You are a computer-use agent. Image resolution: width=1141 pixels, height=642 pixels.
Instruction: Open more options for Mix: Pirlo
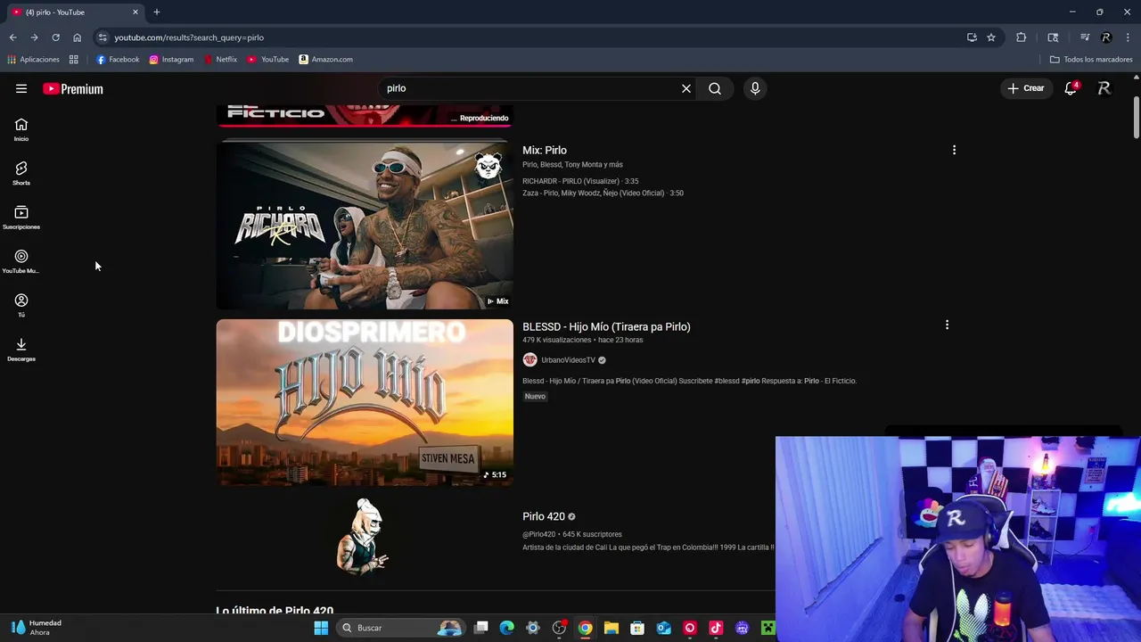pyautogui.click(x=954, y=150)
